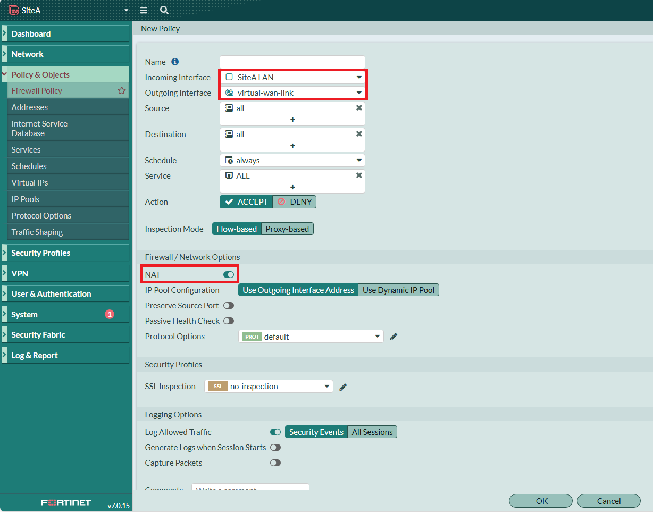Remove the 'all' entry from Source

pyautogui.click(x=359, y=107)
